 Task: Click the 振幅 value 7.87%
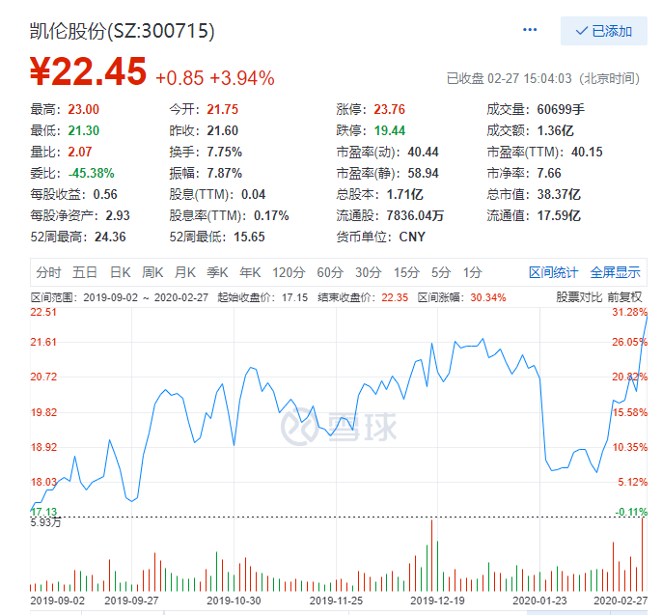pos(225,173)
